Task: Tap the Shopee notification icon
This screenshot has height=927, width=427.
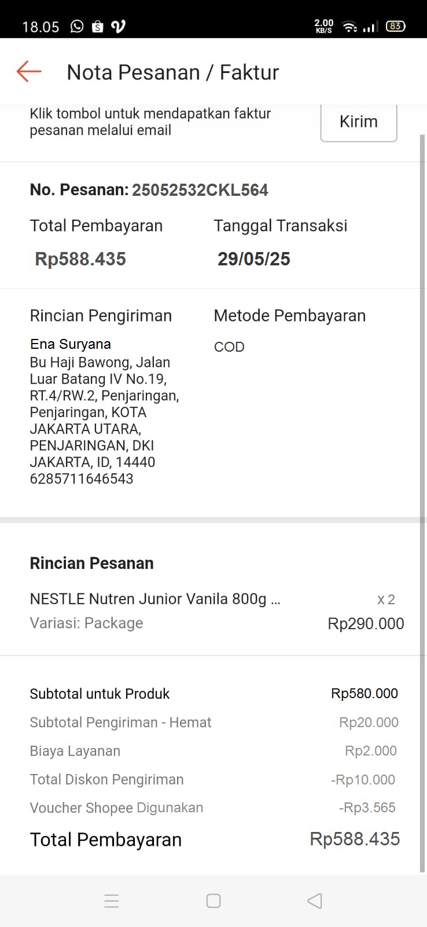Action: 97,26
